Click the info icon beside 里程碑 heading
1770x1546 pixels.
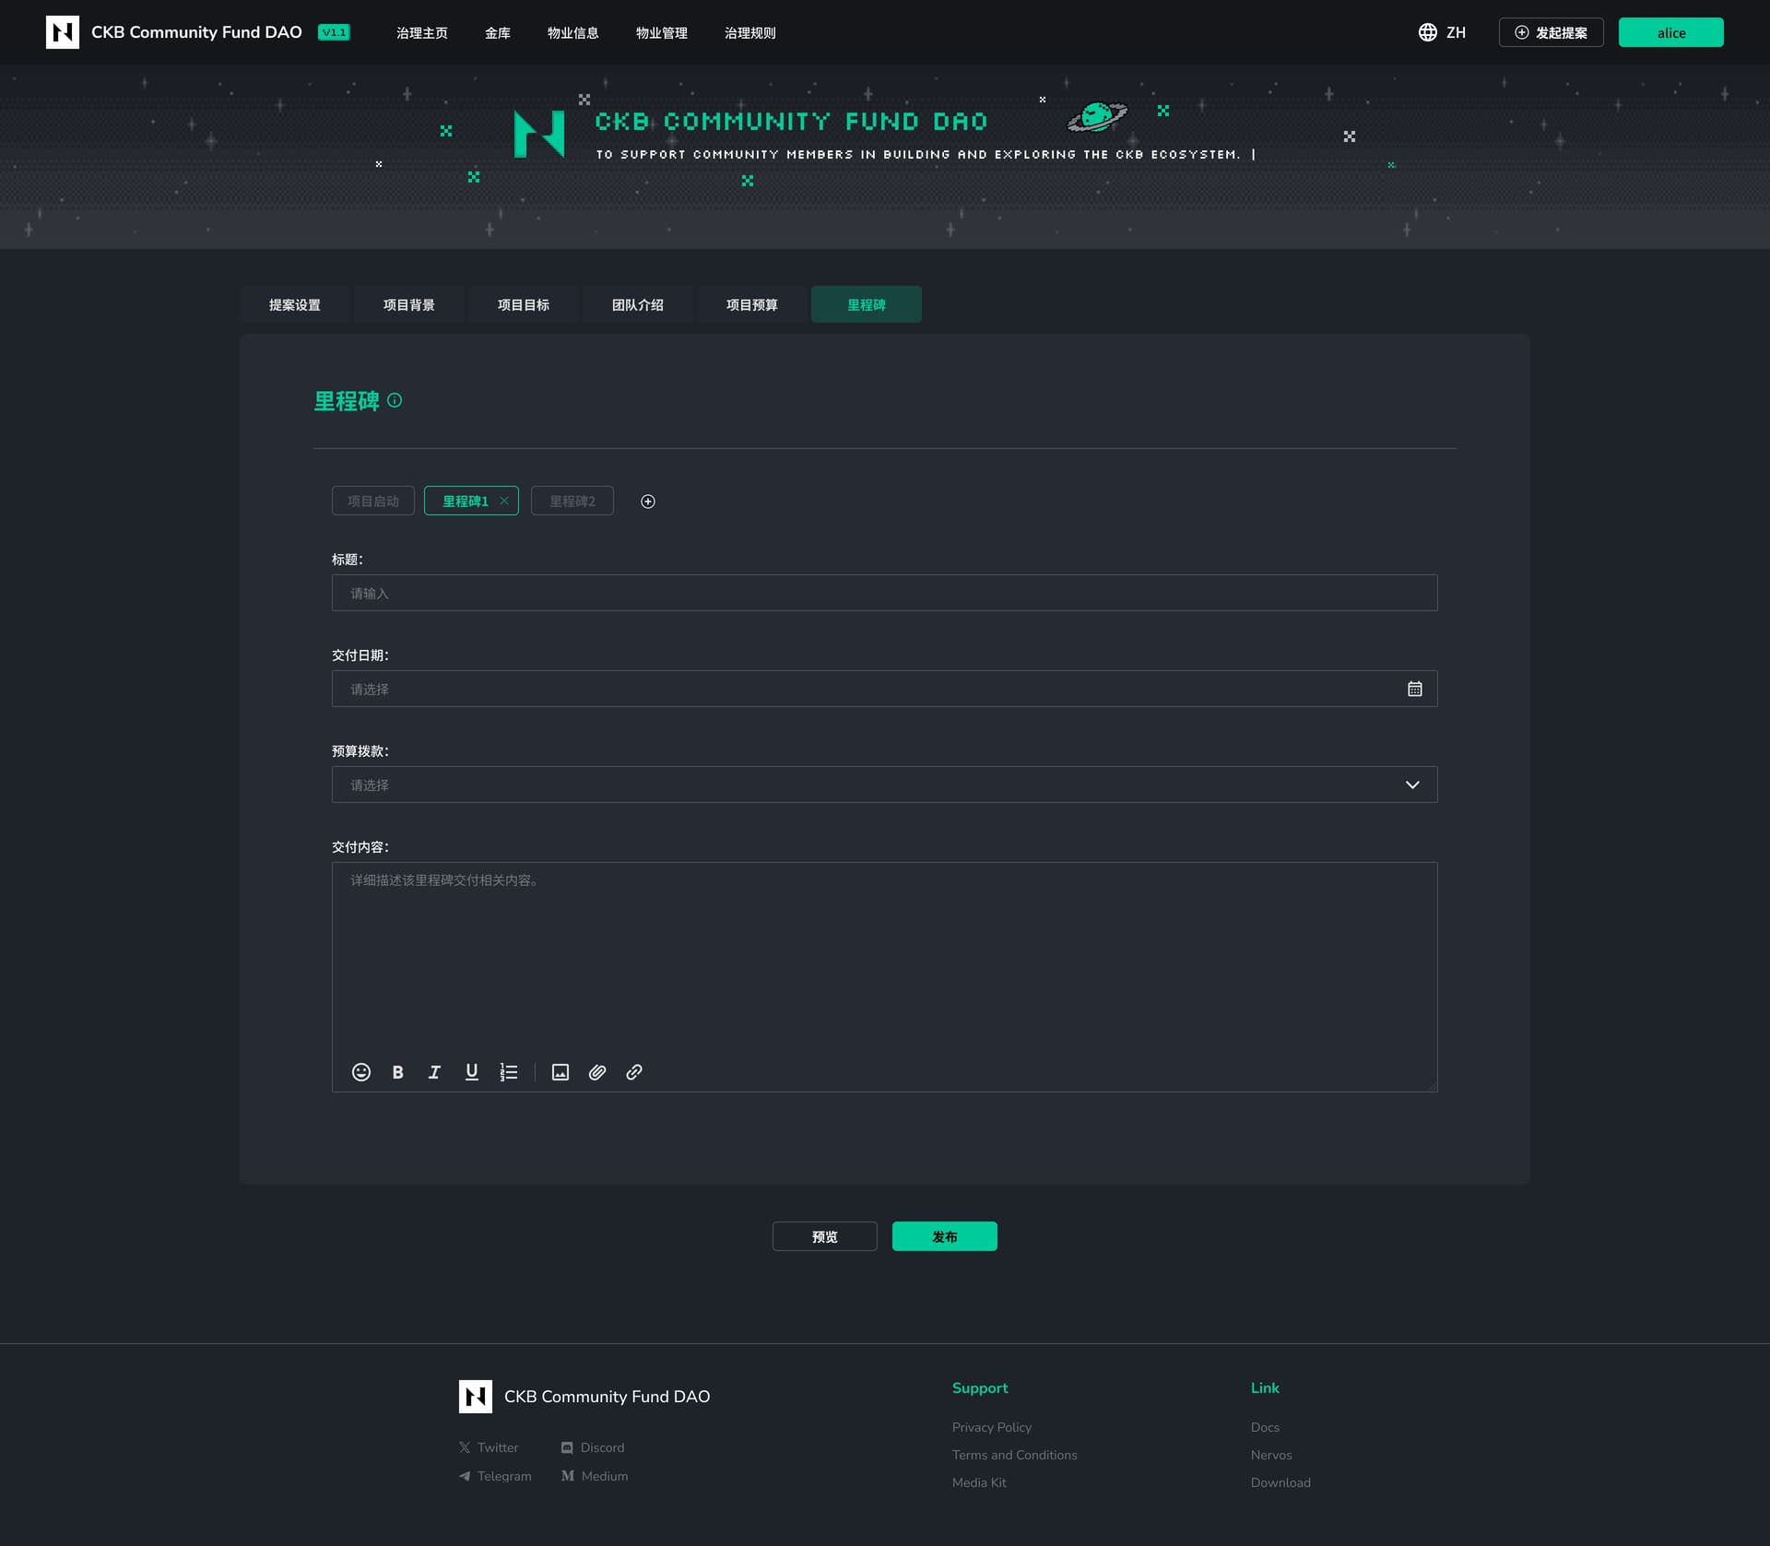[x=395, y=400]
